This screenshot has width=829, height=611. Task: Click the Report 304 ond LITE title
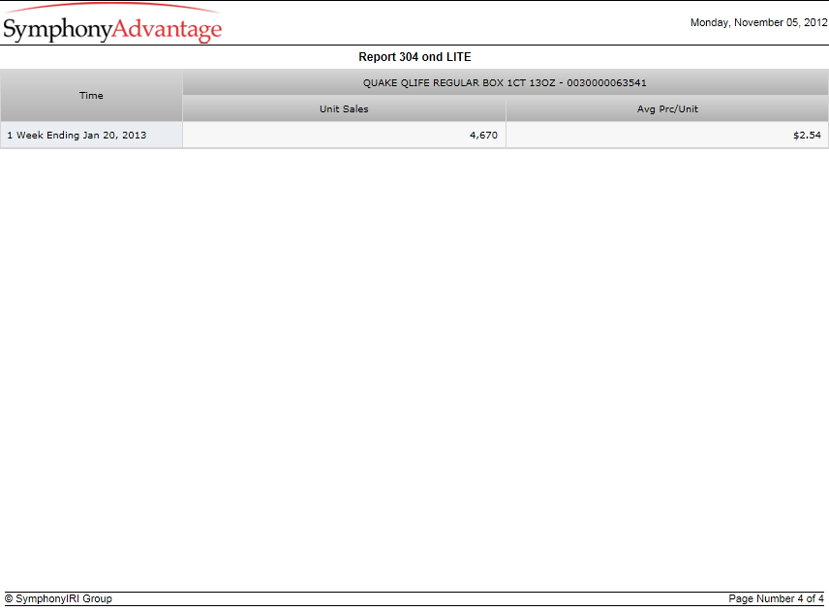414,57
